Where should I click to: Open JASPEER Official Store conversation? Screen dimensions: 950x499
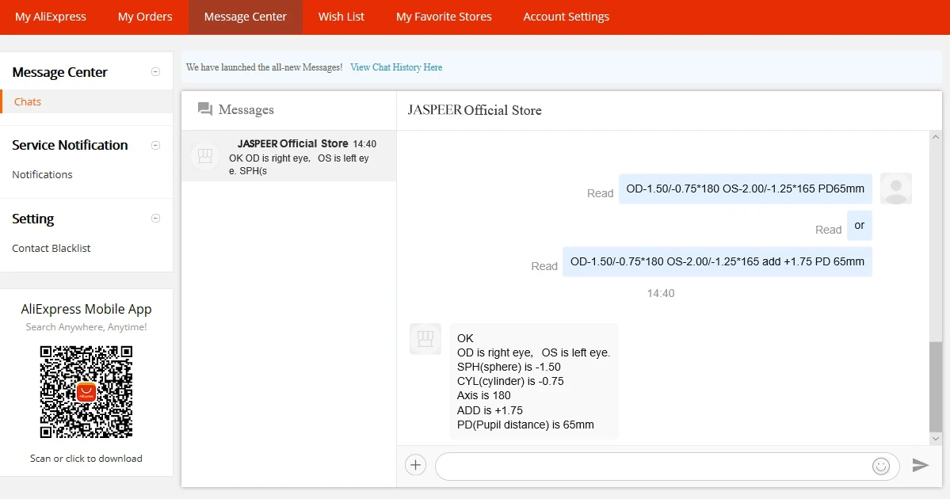pos(289,156)
